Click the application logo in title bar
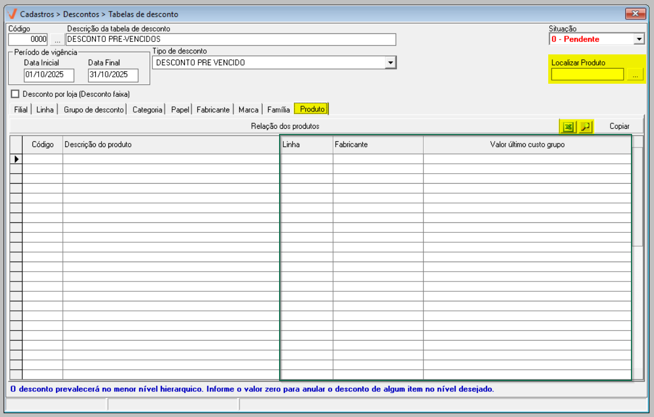 pyautogui.click(x=12, y=14)
